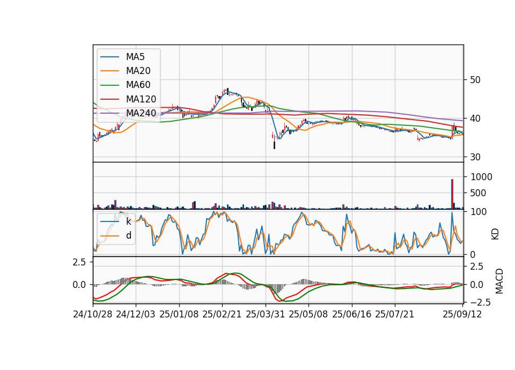Click the left MACD axis value 2.5
This screenshot has height=370, width=515.
pos(79,262)
